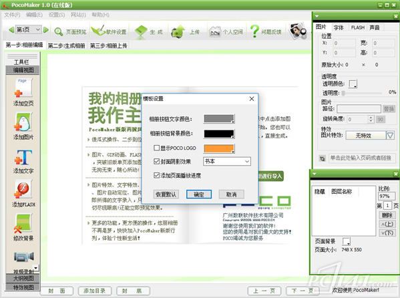This screenshot has height=298, width=400.
Task: Click 添加空页 add blank page tool
Action: coord(23,92)
